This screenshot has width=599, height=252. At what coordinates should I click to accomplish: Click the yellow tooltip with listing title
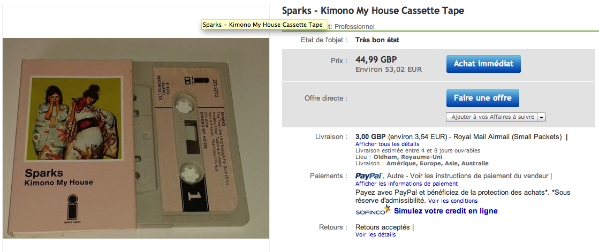[262, 25]
